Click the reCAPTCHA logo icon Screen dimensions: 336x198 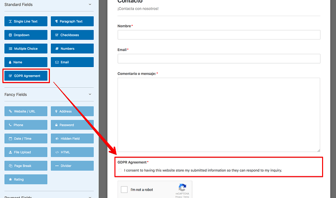pos(182,187)
